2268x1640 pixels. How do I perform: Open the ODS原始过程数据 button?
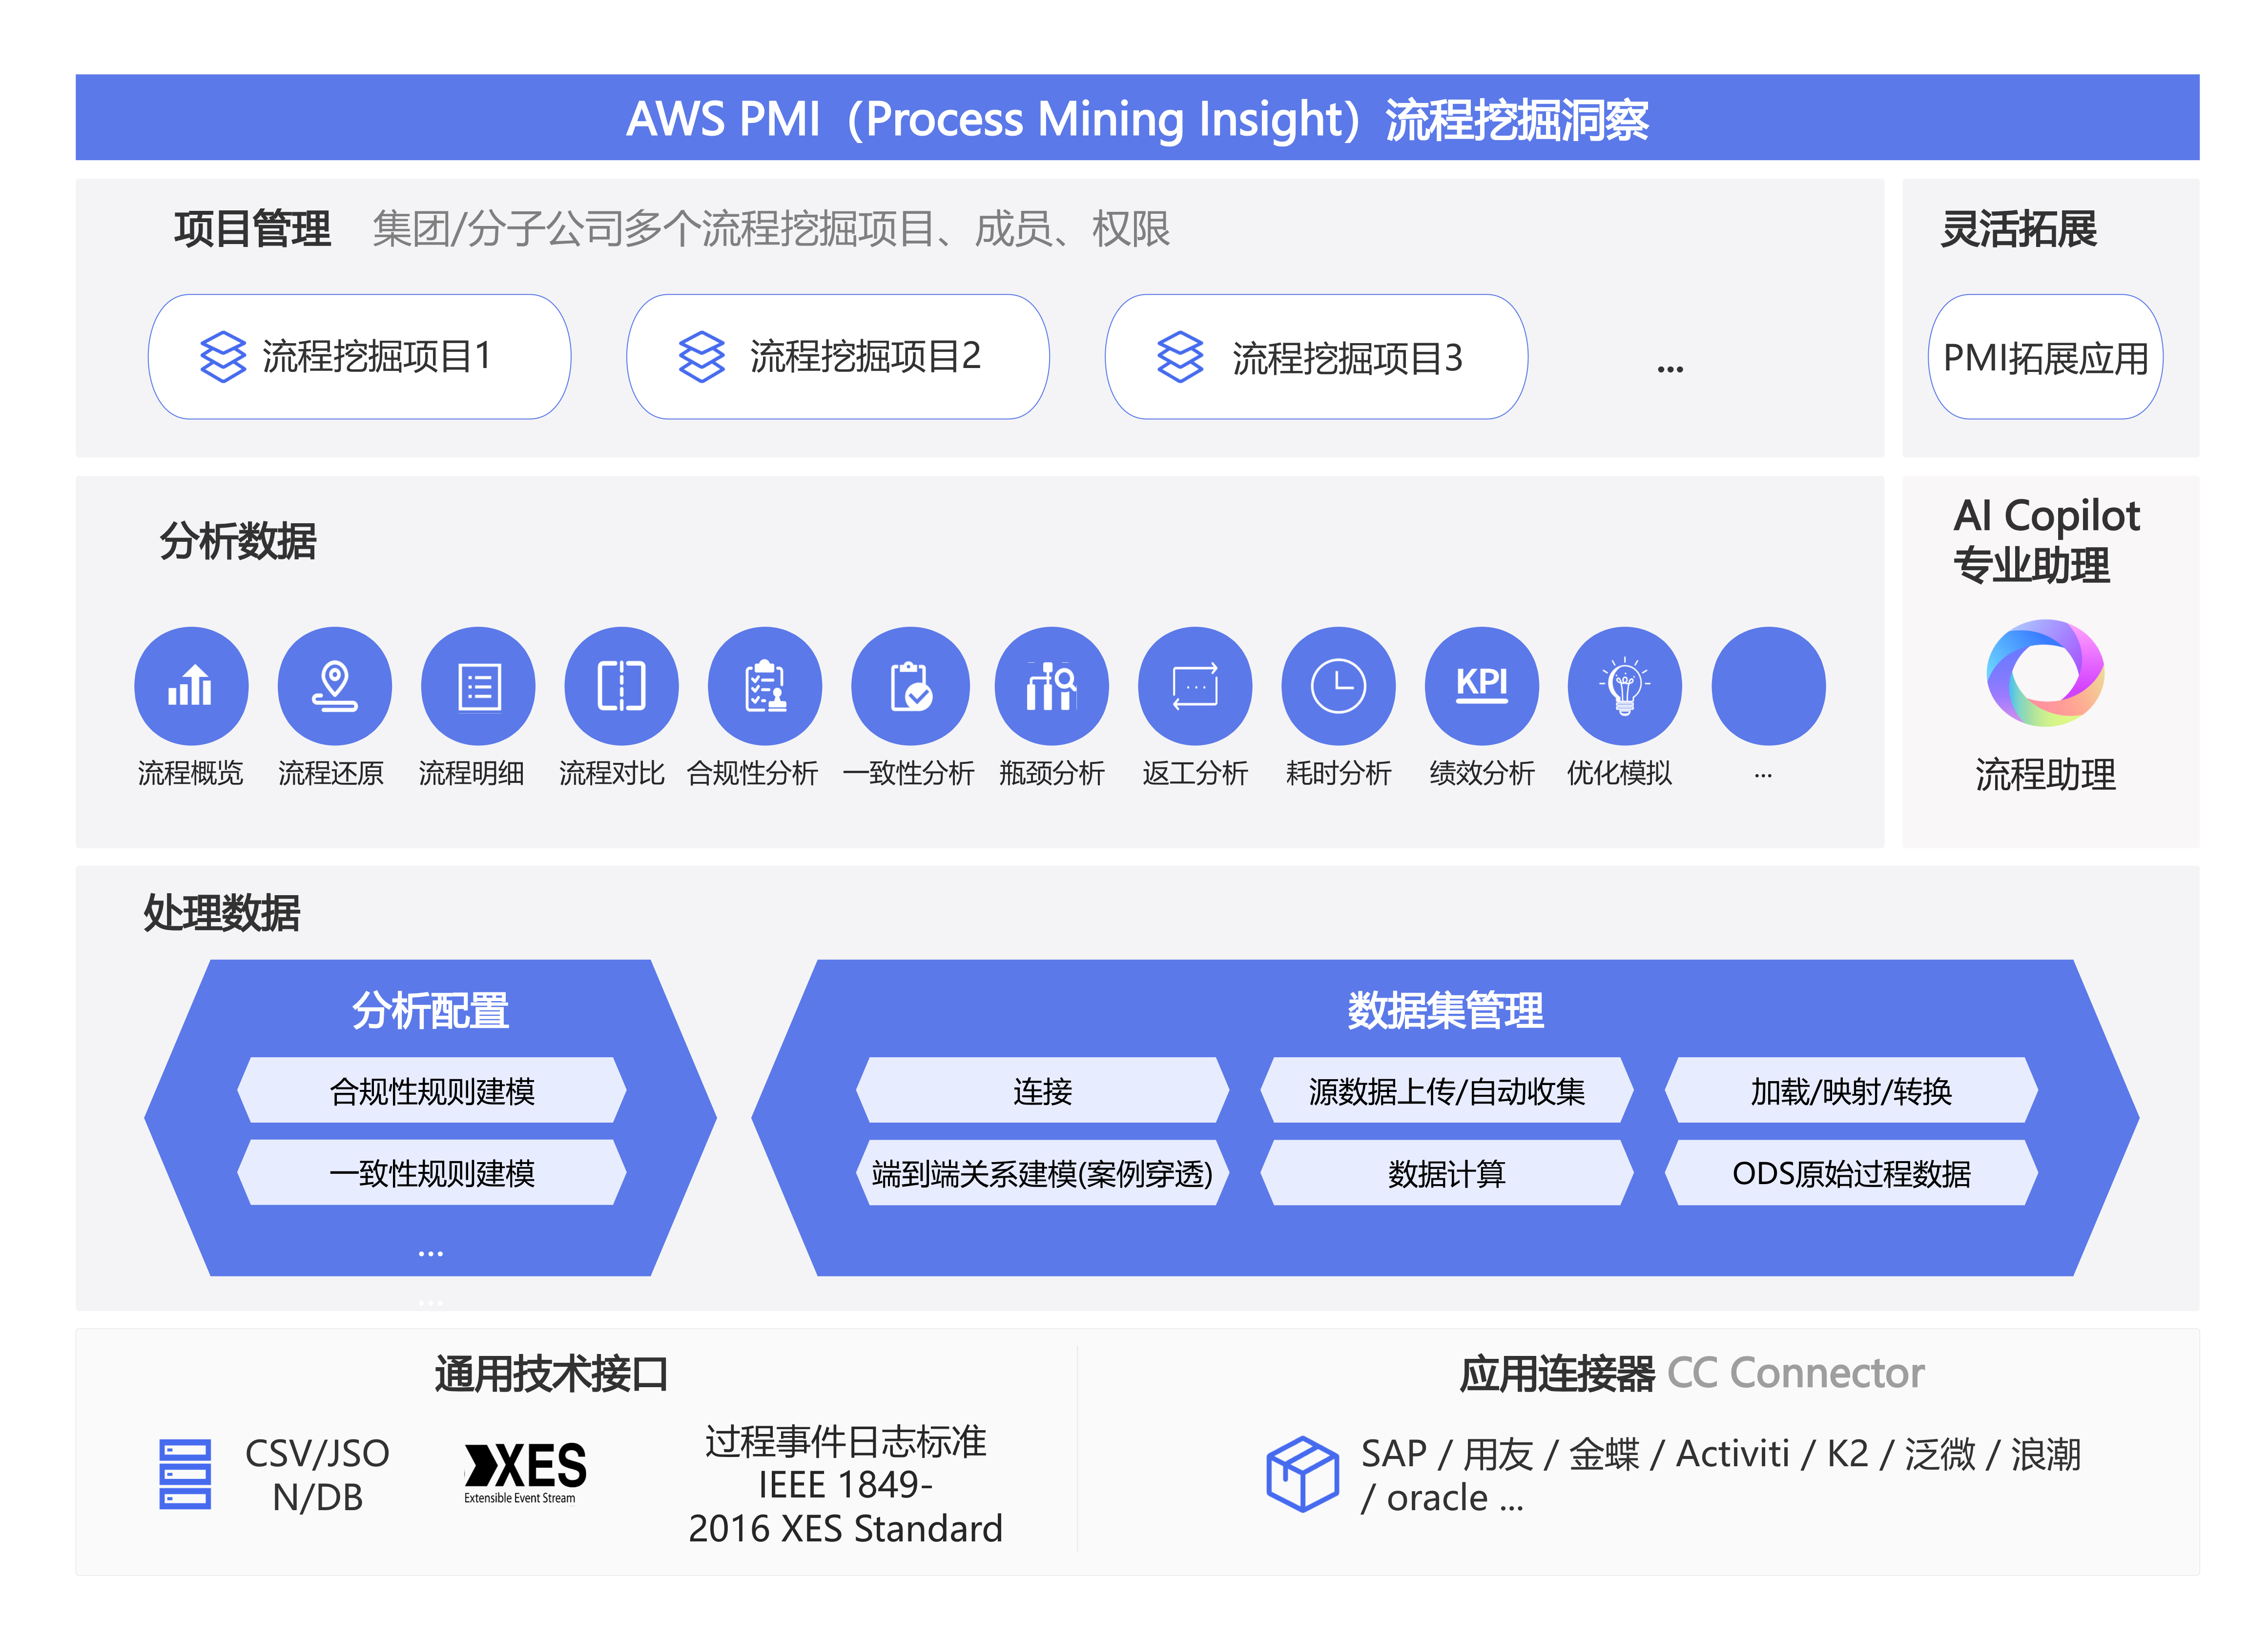point(1851,1173)
